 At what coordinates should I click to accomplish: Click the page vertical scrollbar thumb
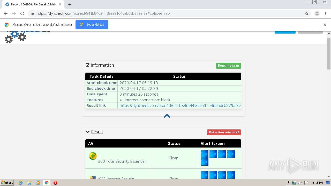coord(329,53)
